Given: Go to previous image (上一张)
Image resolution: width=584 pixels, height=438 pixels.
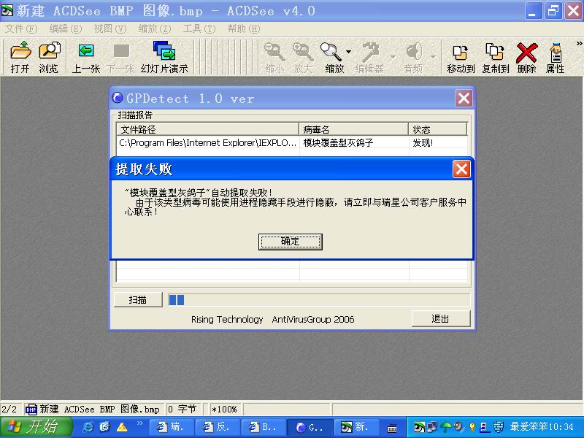Looking at the screenshot, I should tap(86, 57).
